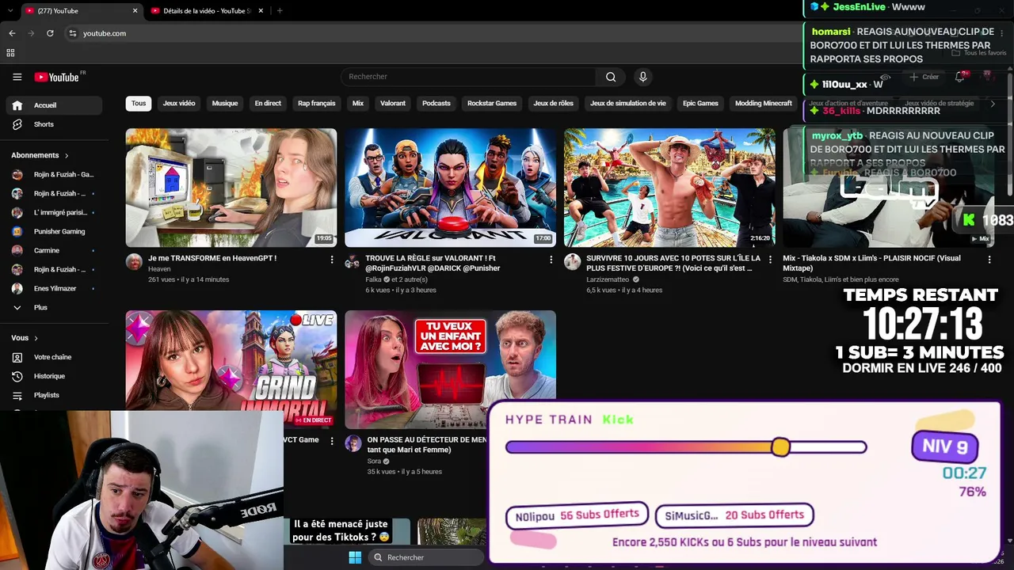Click the Créer button

(x=924, y=77)
